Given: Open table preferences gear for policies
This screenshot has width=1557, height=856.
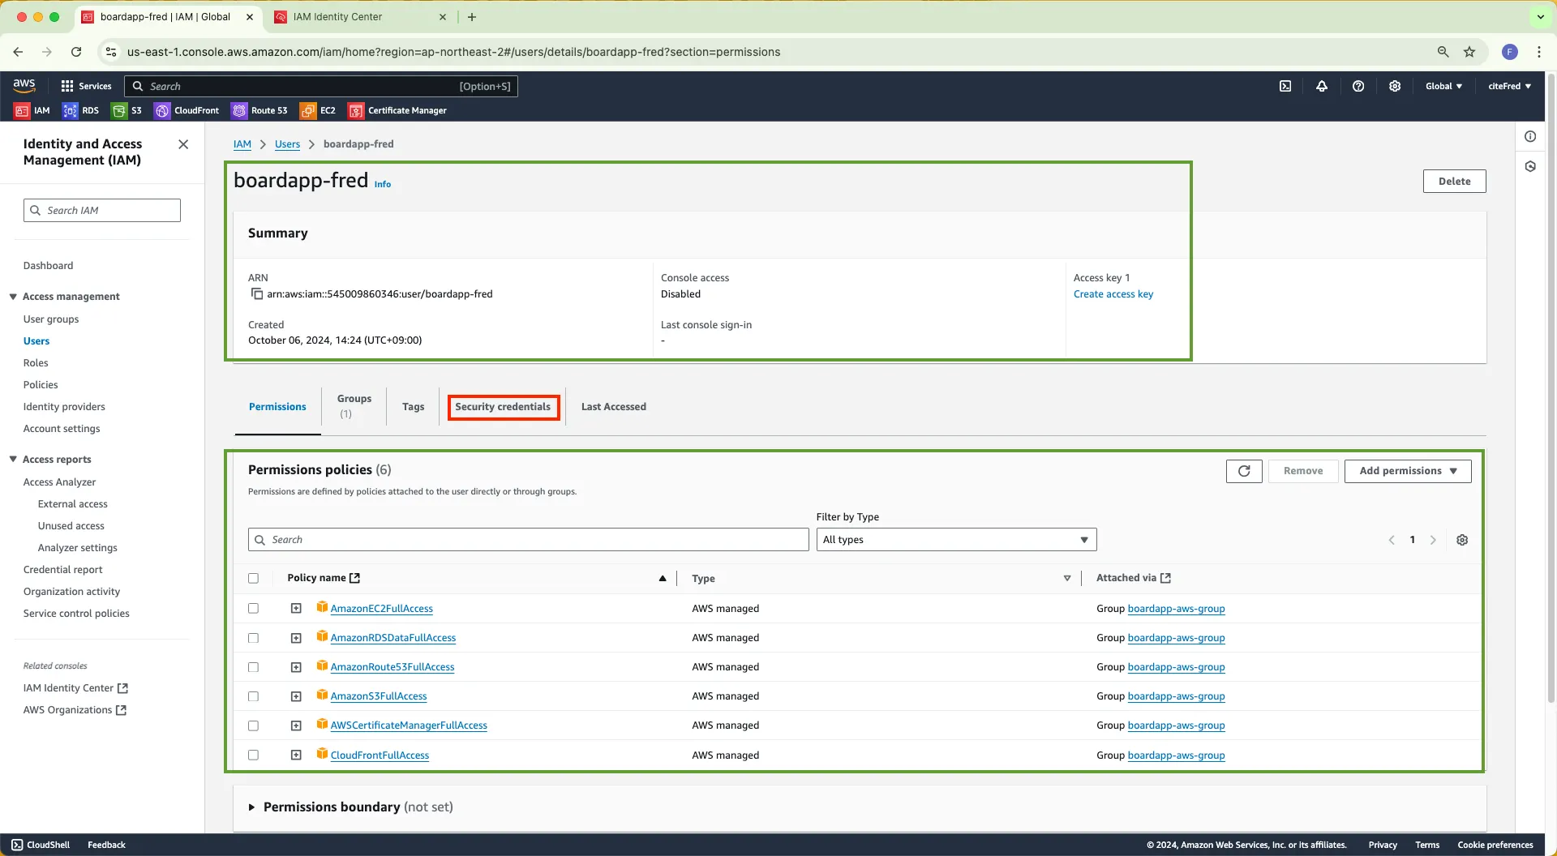Looking at the screenshot, I should coord(1462,540).
